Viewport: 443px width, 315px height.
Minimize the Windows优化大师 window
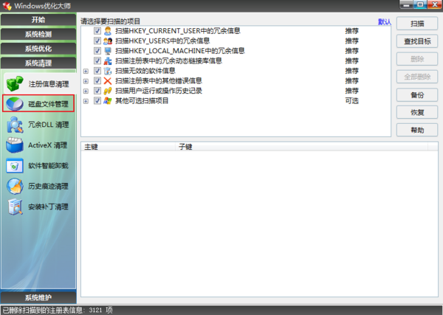406,4
